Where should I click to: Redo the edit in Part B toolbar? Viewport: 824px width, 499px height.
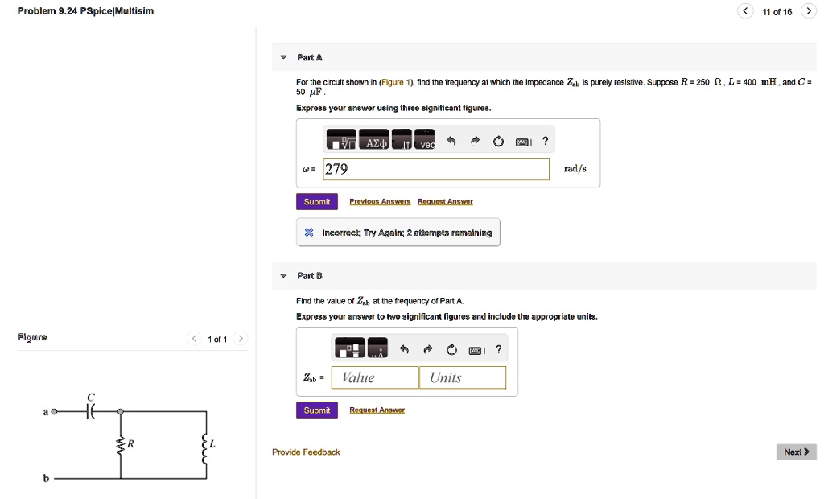(x=428, y=349)
